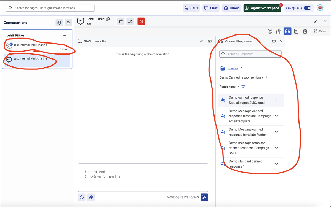
Task: Expand the response template Footer entry
Action: [x=277, y=132]
